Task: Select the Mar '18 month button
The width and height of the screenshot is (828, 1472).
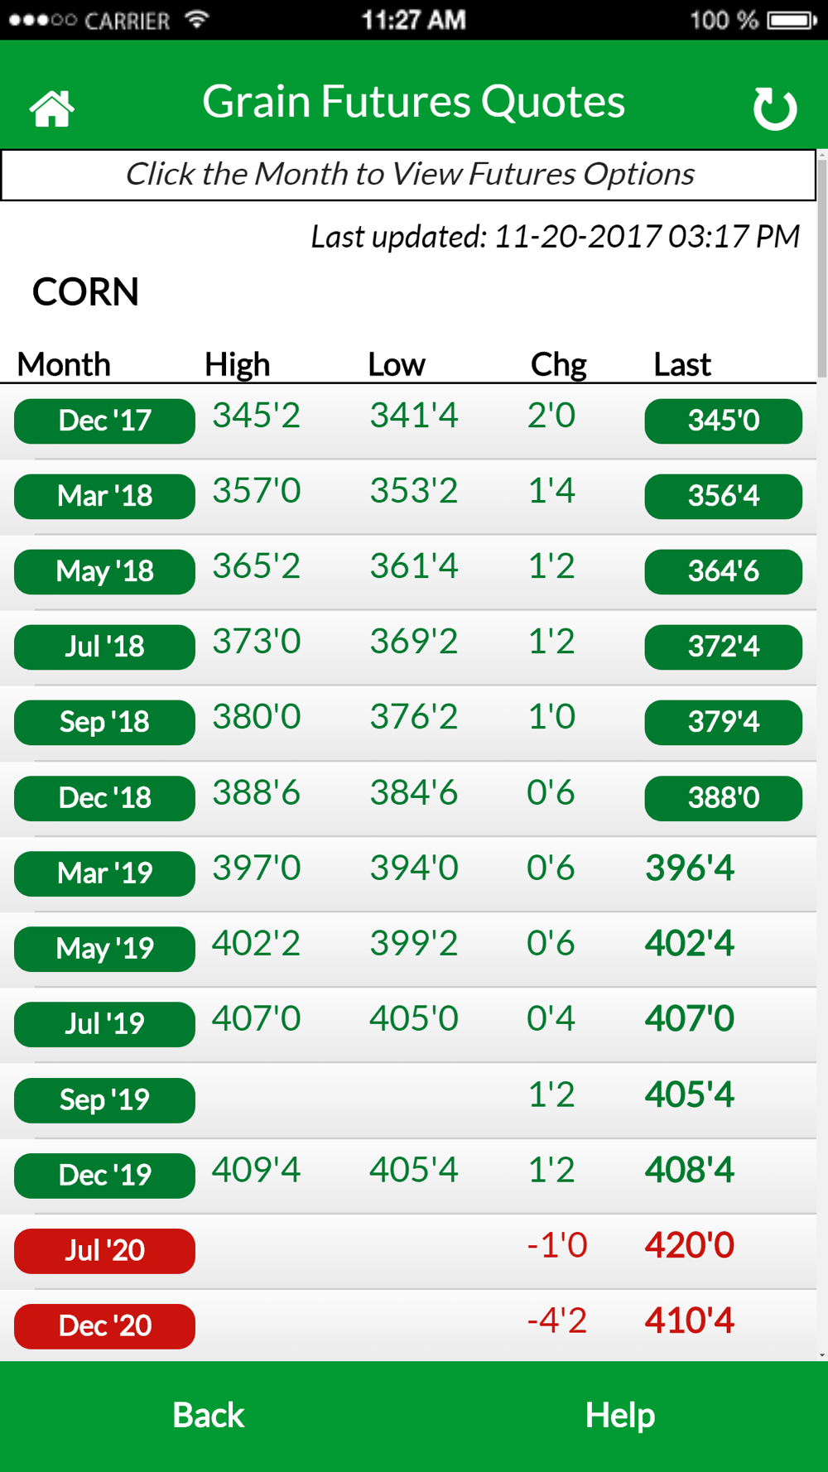Action: pyautogui.click(x=104, y=496)
